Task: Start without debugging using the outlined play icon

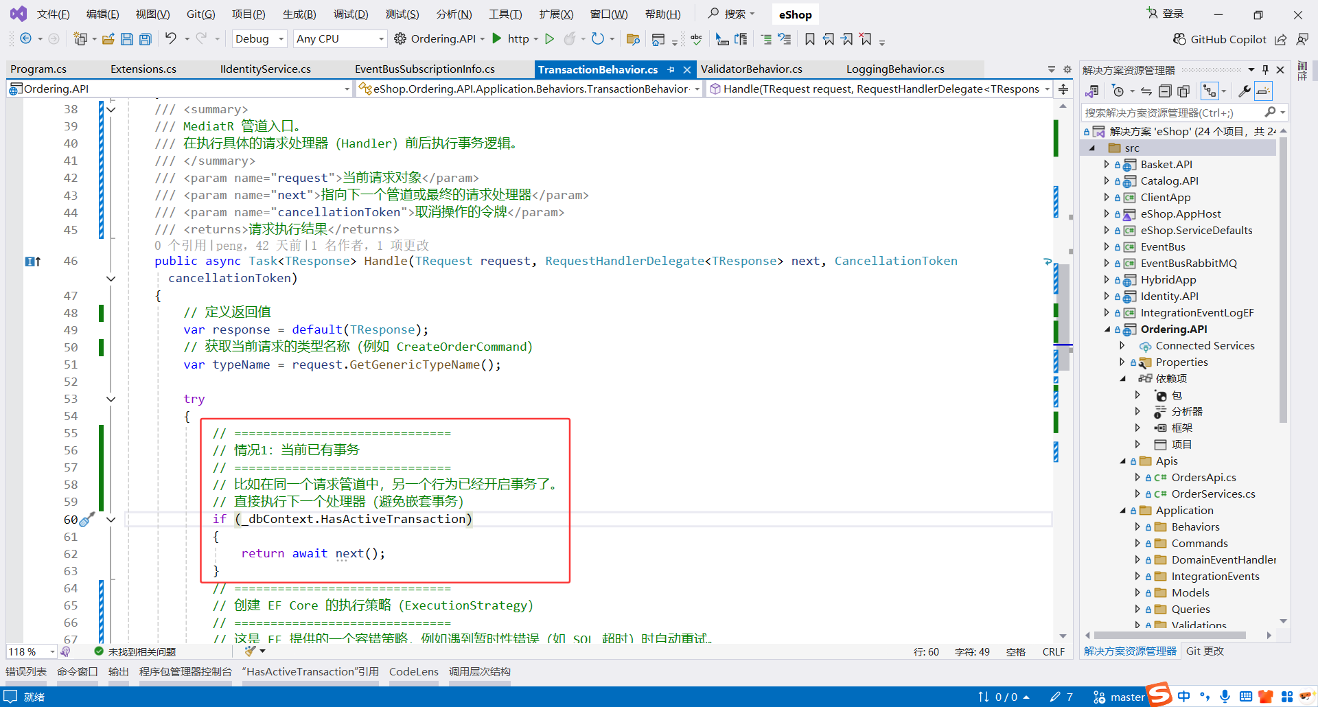Action: click(549, 39)
